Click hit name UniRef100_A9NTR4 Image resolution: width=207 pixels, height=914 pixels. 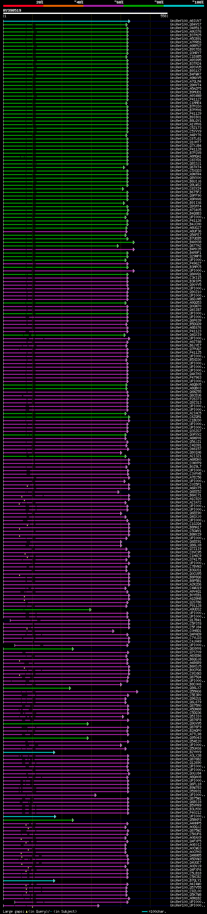click(186, 174)
